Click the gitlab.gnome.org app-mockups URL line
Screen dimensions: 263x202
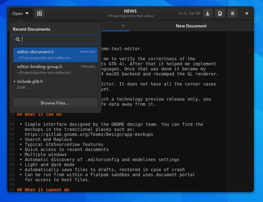coord(89,134)
